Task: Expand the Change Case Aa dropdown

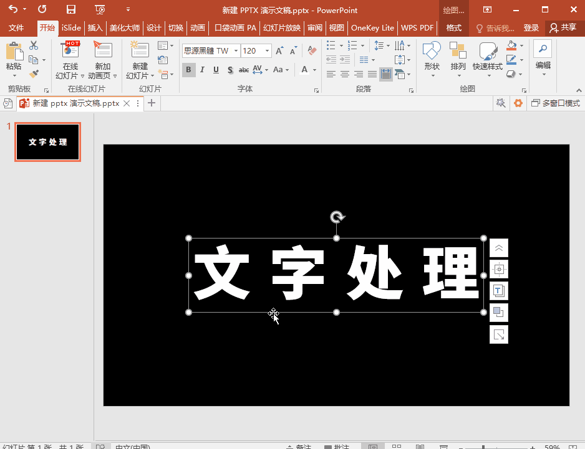Action: (x=287, y=70)
